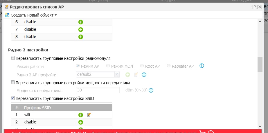This screenshot has width=268, height=133.
Task: Edit the wifi SSID profile
Action: coord(89,115)
